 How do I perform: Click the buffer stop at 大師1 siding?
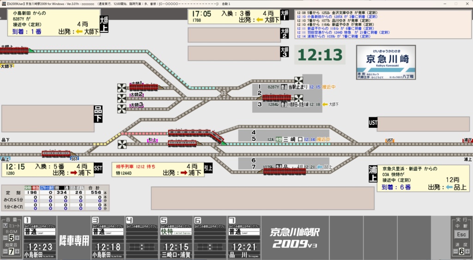[x=121, y=88]
